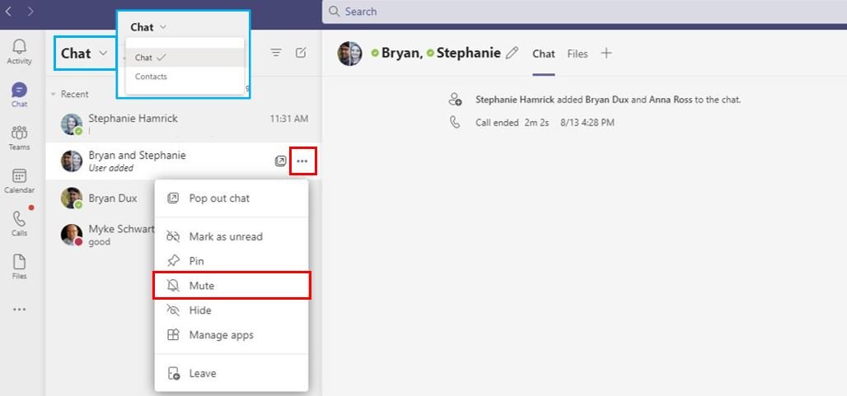Pin this chat from the menu

click(232, 261)
